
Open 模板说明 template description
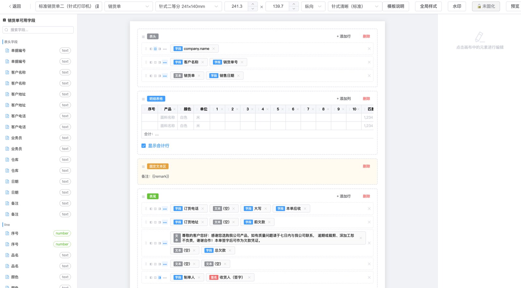pyautogui.click(x=396, y=6)
